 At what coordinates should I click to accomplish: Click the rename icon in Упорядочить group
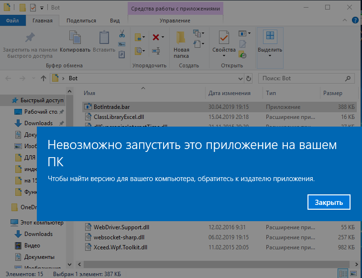click(x=156, y=51)
